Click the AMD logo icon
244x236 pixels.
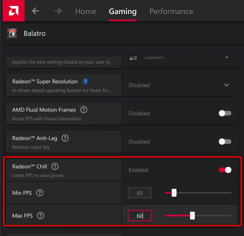[x=14, y=11]
